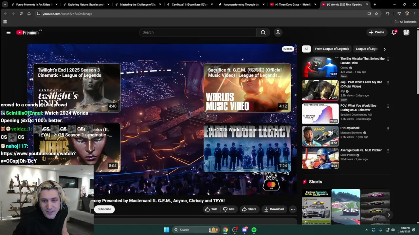419x235 pixels.
Task: Open Joji official video thumbnail
Action: click(320, 90)
